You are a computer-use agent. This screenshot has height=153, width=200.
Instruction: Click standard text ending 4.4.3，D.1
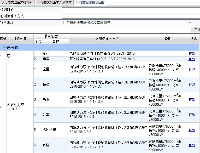(x=108, y=84)
